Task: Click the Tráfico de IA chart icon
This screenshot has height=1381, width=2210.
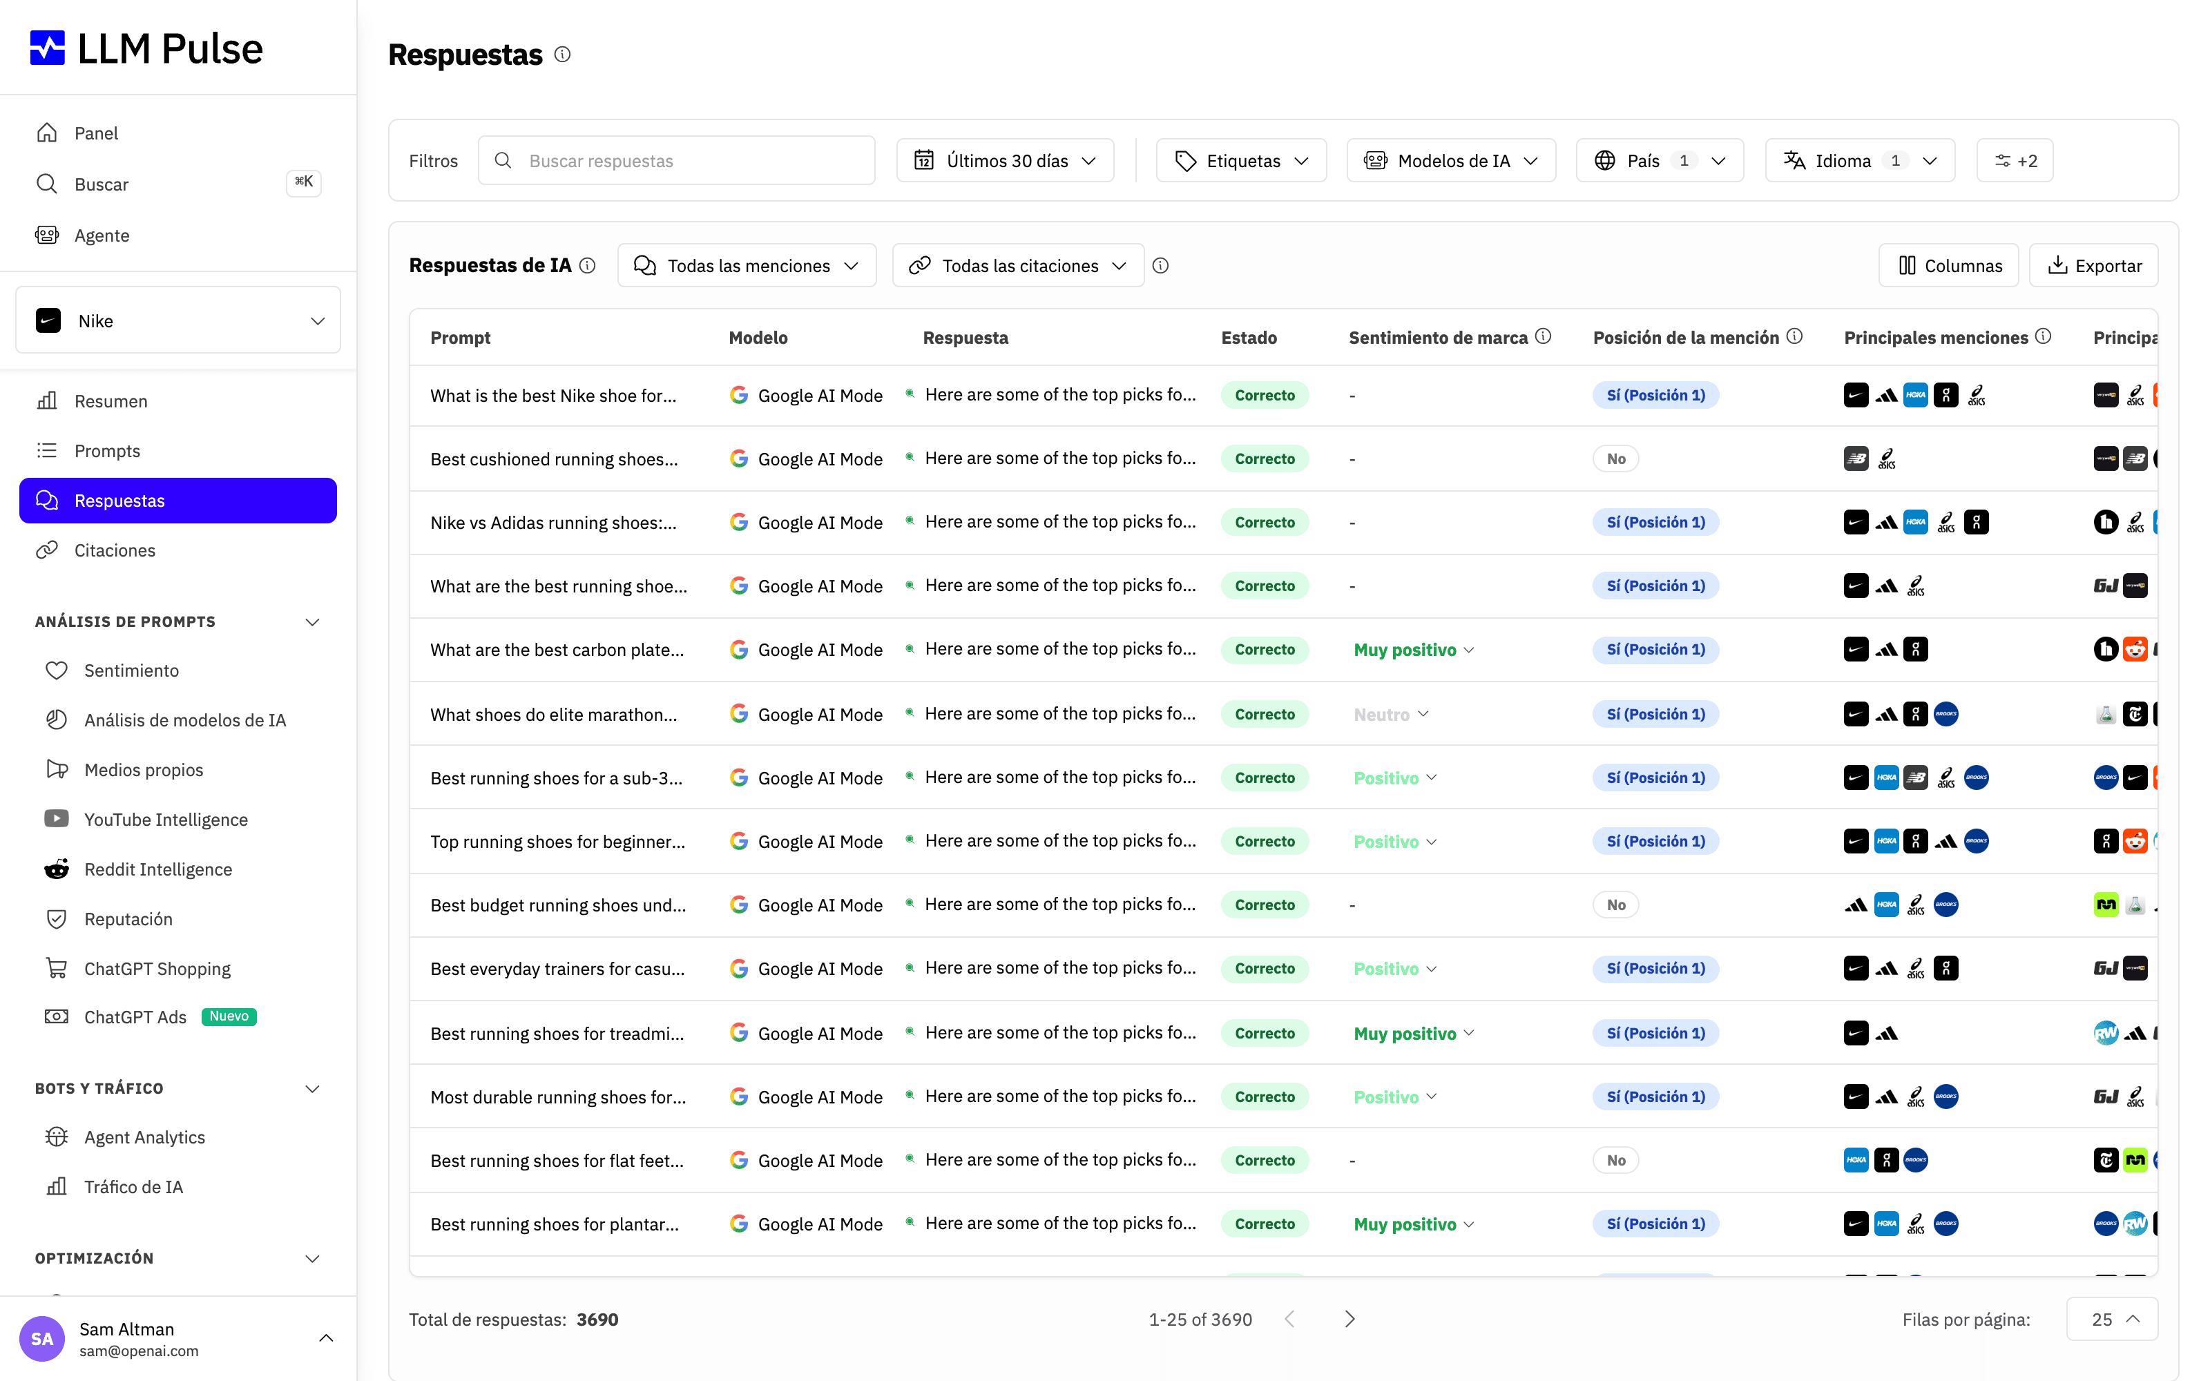Action: pos(57,1186)
